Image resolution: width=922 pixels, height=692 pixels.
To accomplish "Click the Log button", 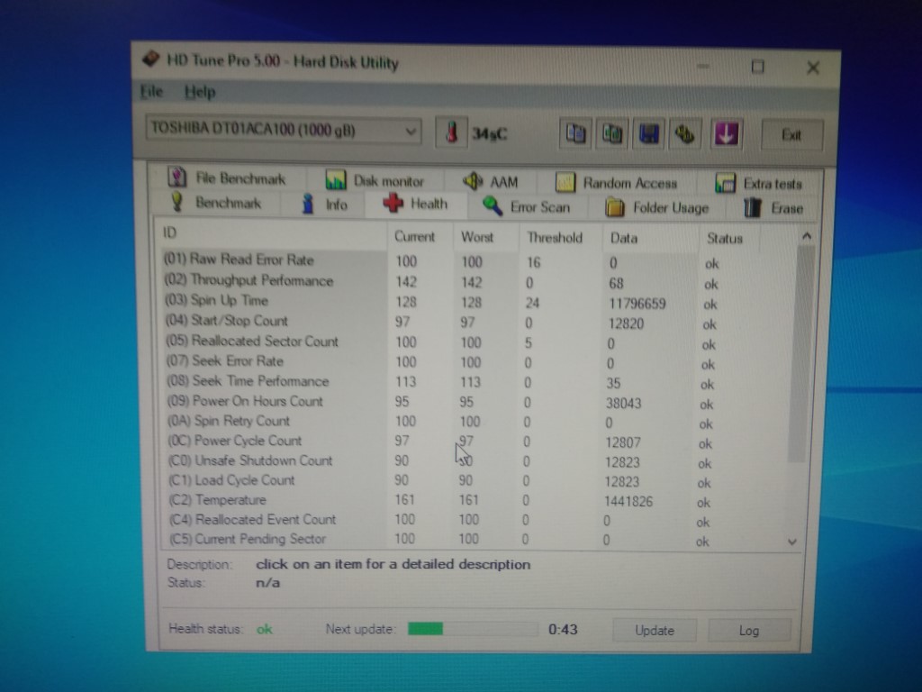I will [x=749, y=631].
